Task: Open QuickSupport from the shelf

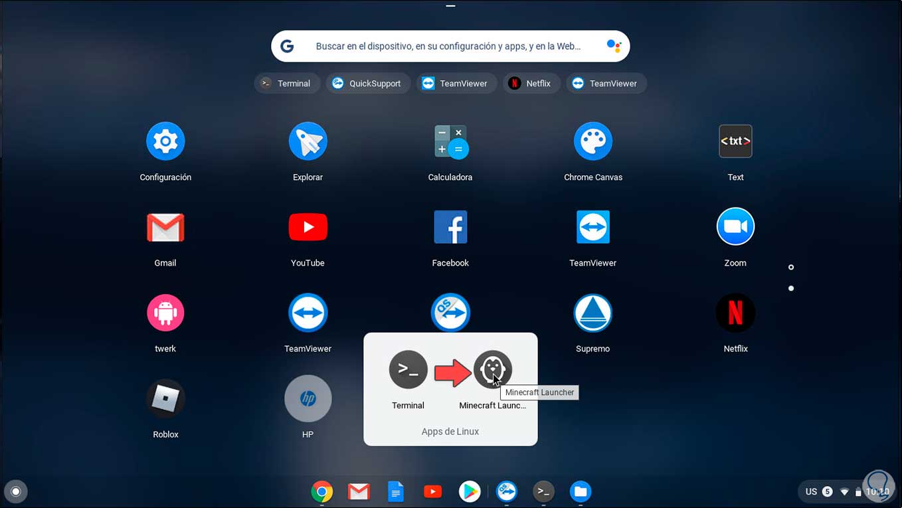Action: 507,491
